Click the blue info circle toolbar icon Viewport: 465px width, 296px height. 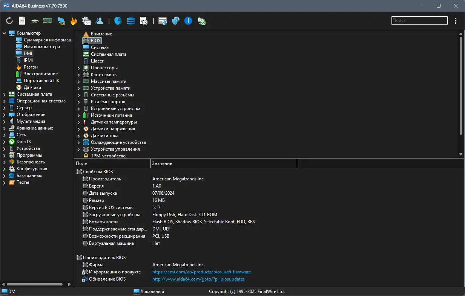188,21
